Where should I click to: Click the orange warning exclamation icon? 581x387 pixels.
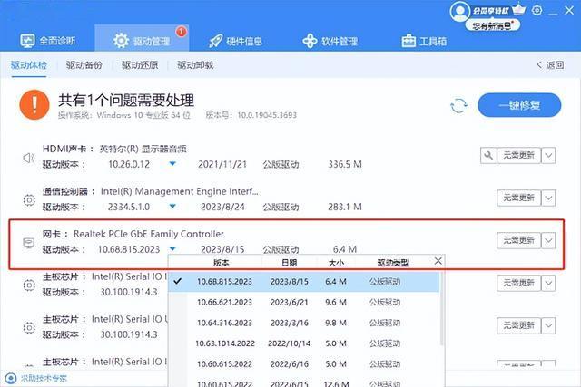click(34, 105)
